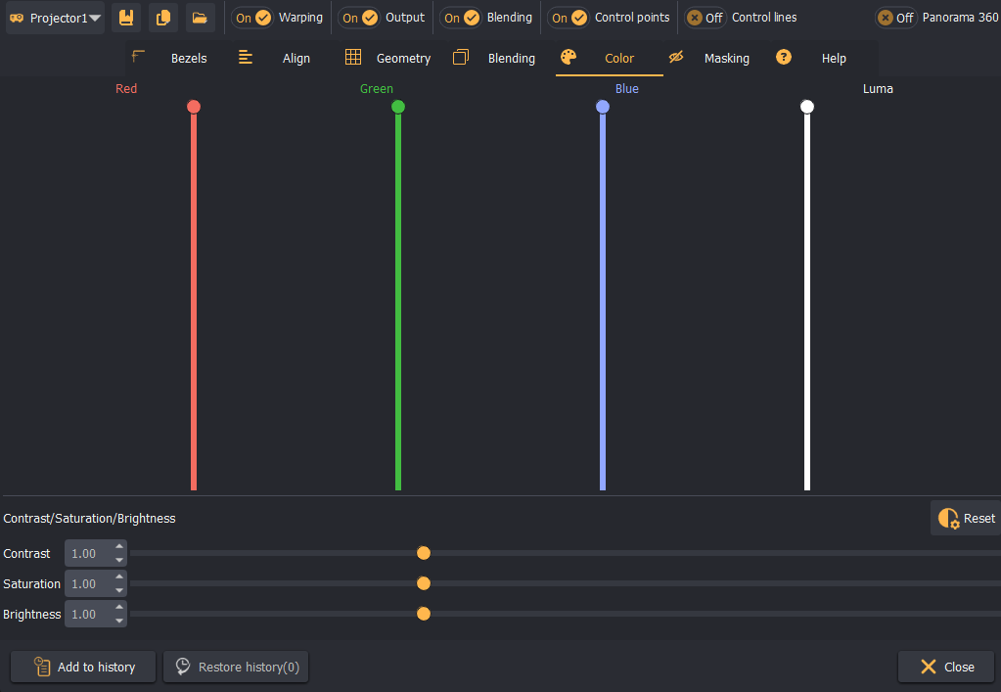Click the copy settings icon
Viewport: 1001px width, 692px height.
(x=162, y=18)
